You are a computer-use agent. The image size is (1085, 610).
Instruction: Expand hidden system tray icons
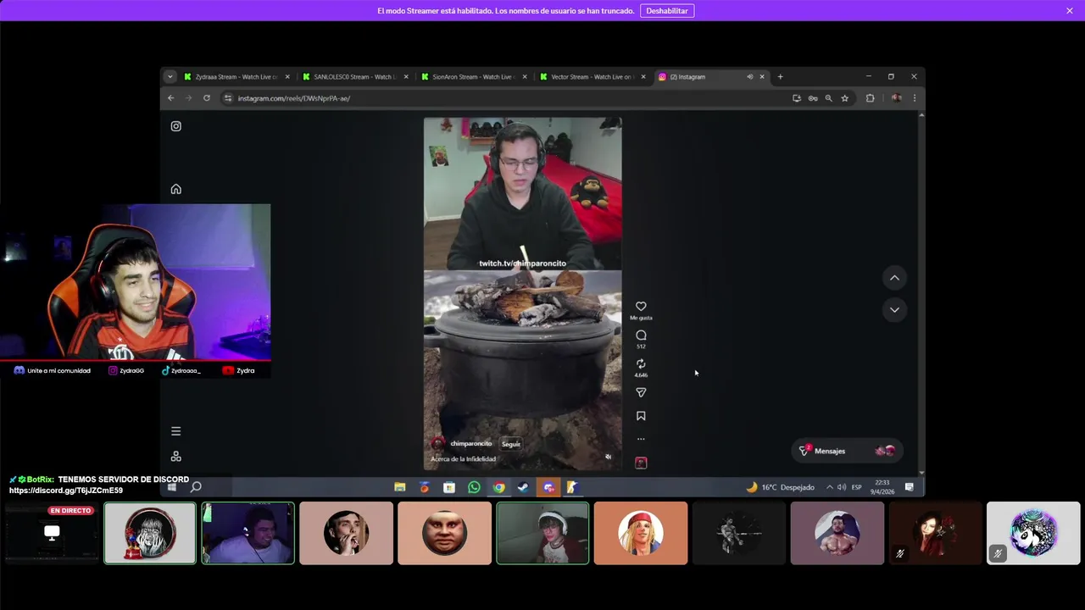(830, 487)
